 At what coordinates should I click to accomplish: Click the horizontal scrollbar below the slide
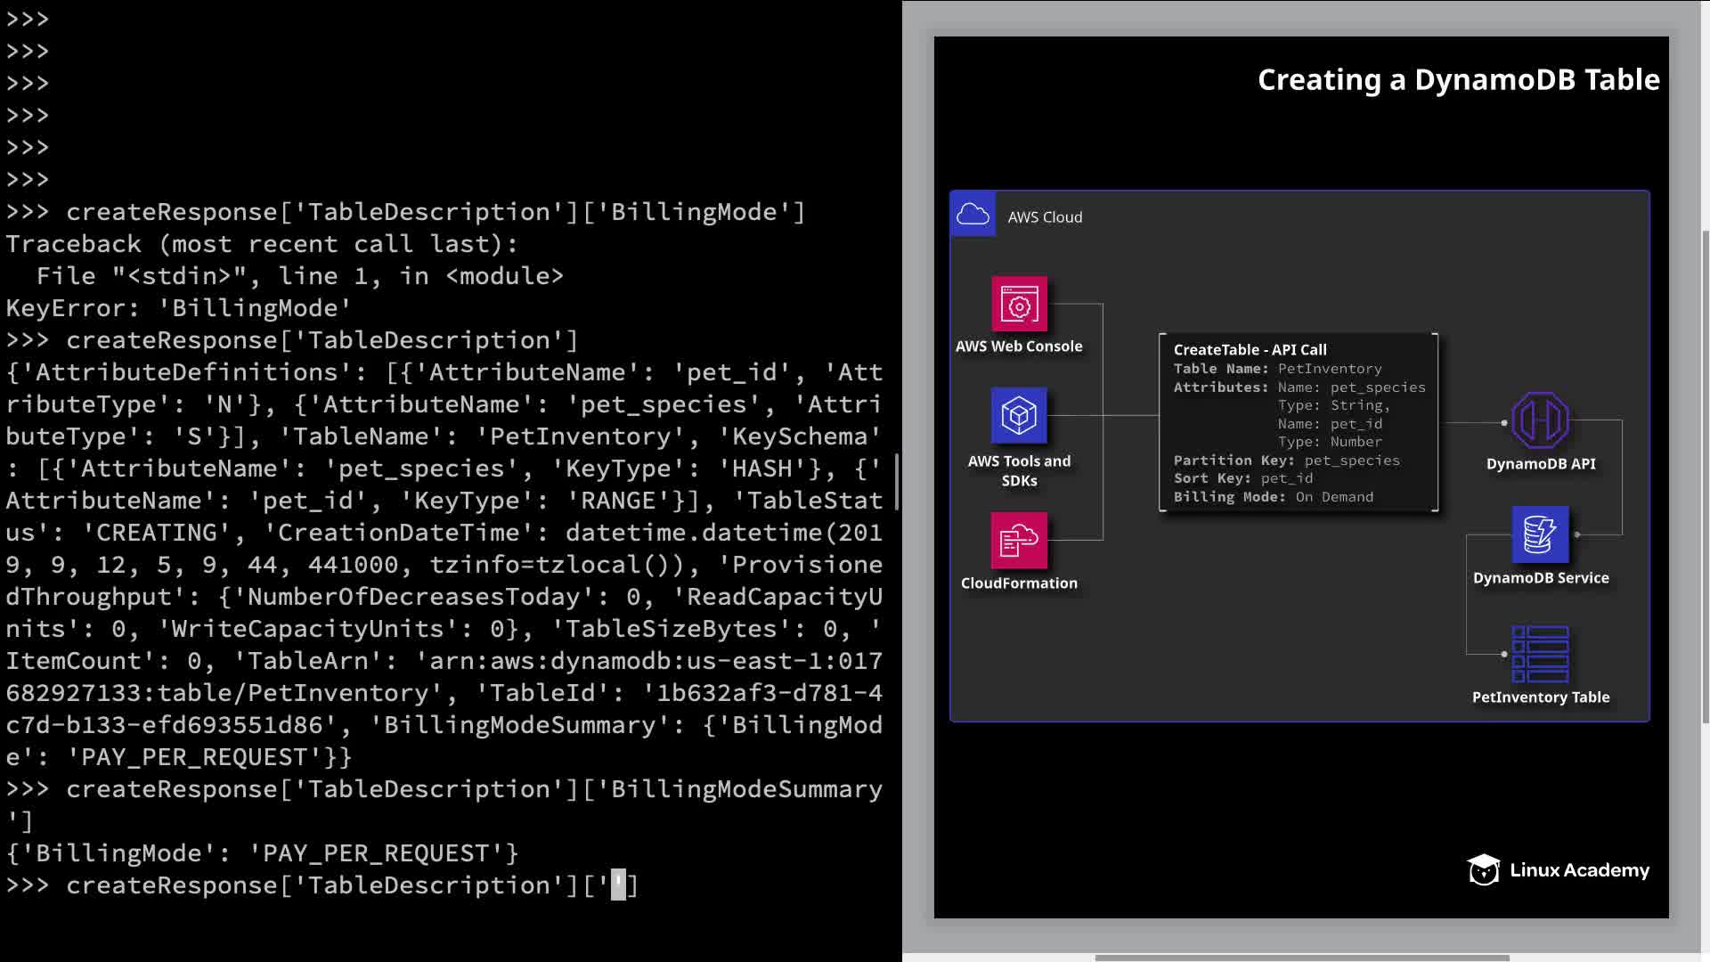(x=1301, y=958)
